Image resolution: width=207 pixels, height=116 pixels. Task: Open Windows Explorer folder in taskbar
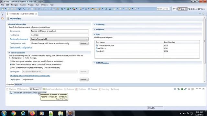tap(60, 113)
